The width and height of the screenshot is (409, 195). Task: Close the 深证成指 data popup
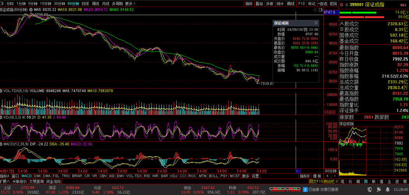pos(316,23)
